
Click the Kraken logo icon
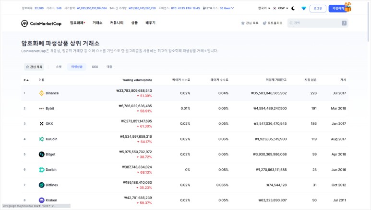42,200
